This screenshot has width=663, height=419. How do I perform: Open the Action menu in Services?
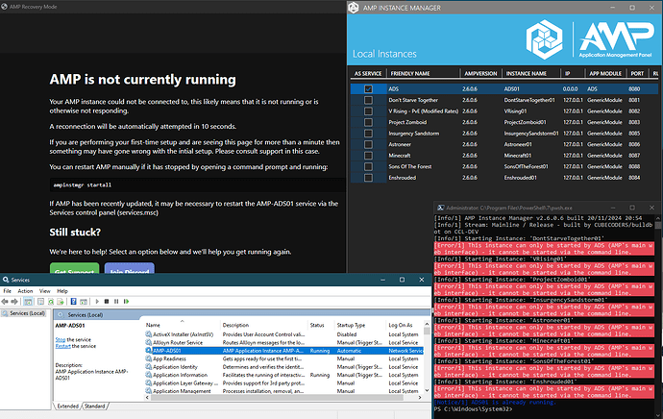pos(25,291)
